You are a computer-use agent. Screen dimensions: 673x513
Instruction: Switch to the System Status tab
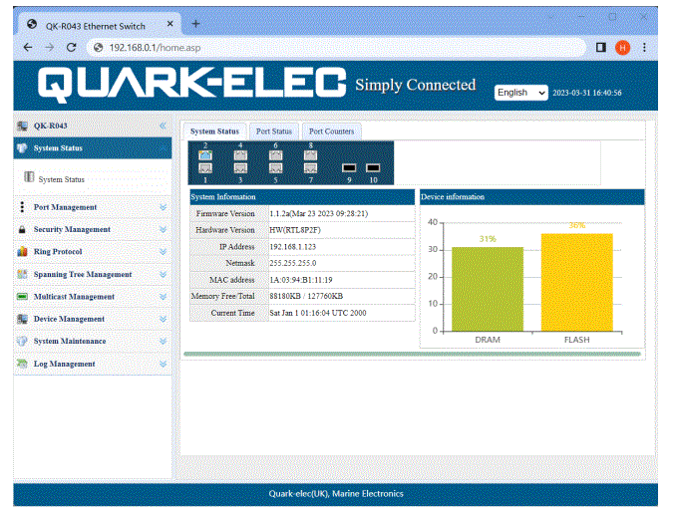[214, 131]
